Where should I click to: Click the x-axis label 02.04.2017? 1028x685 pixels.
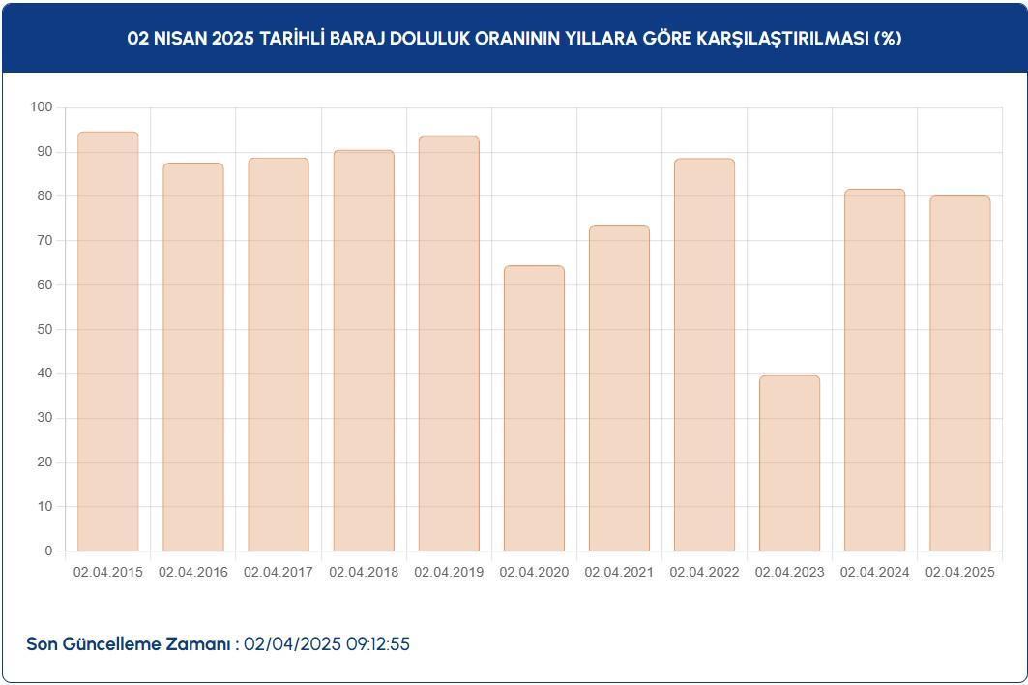(x=279, y=572)
